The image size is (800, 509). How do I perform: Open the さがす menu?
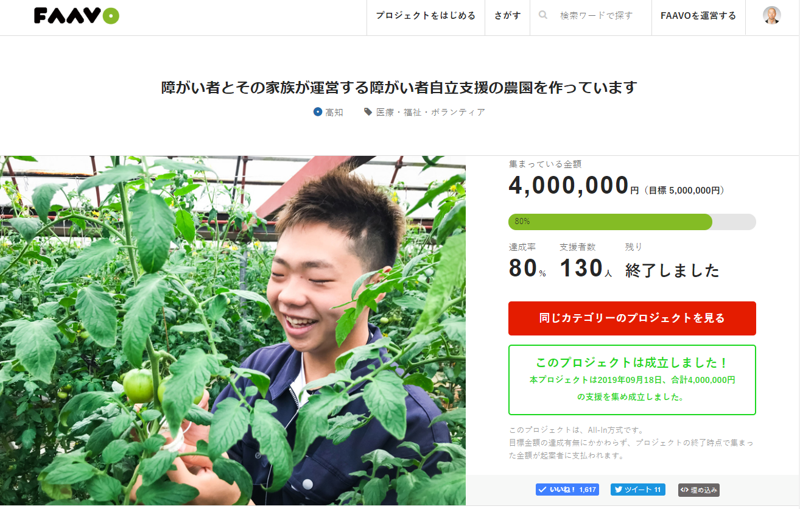tap(507, 16)
